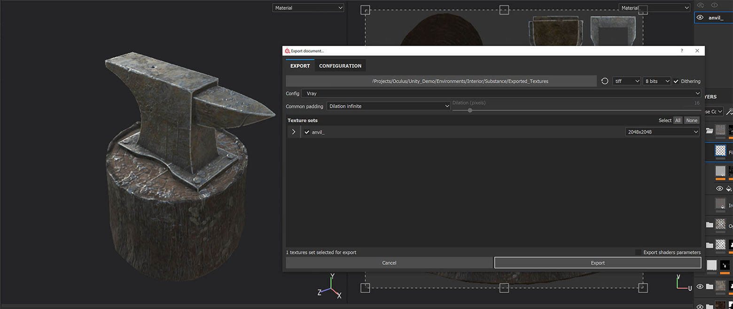Select the EXPORT tab
This screenshot has width=733, height=309.
click(x=300, y=66)
